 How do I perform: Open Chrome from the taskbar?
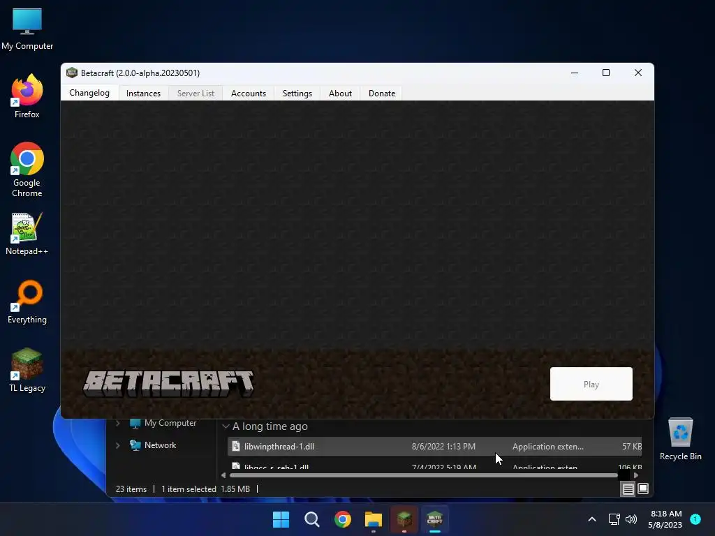(x=342, y=519)
